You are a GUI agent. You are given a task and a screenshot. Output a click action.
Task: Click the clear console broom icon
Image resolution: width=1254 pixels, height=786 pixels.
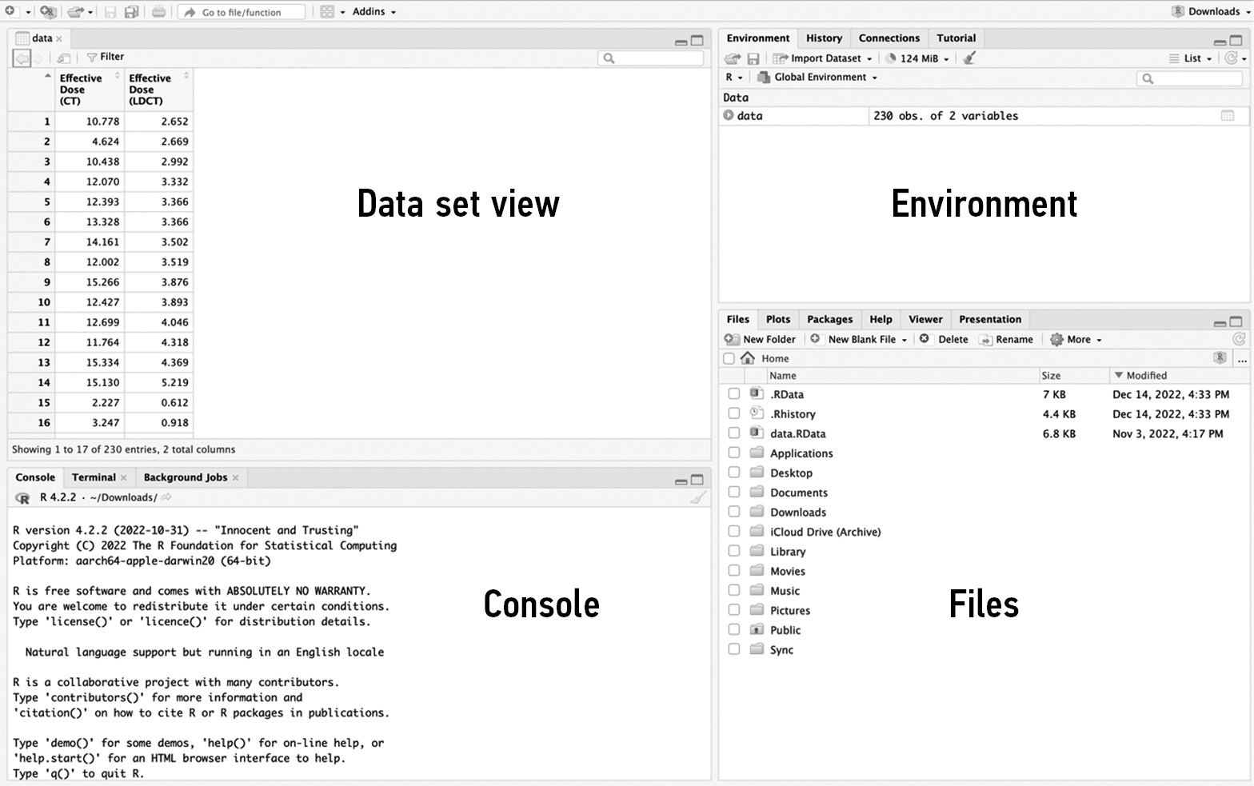(x=697, y=497)
